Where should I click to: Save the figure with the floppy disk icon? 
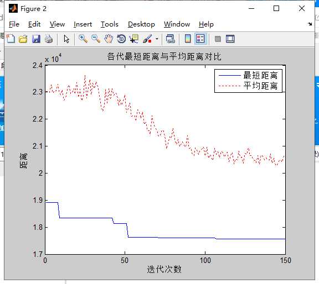[x=36, y=39]
